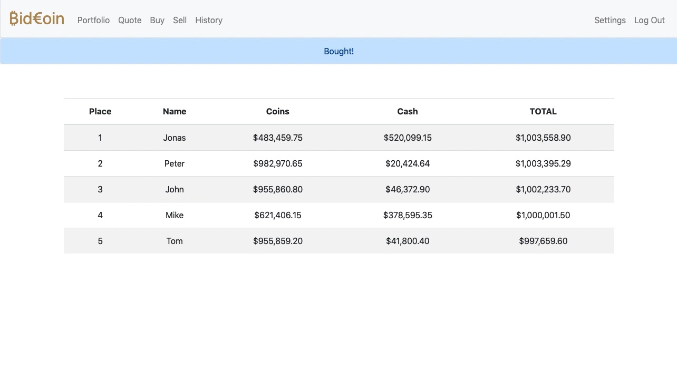Click the Cash column header
The width and height of the screenshot is (677, 389).
(408, 111)
